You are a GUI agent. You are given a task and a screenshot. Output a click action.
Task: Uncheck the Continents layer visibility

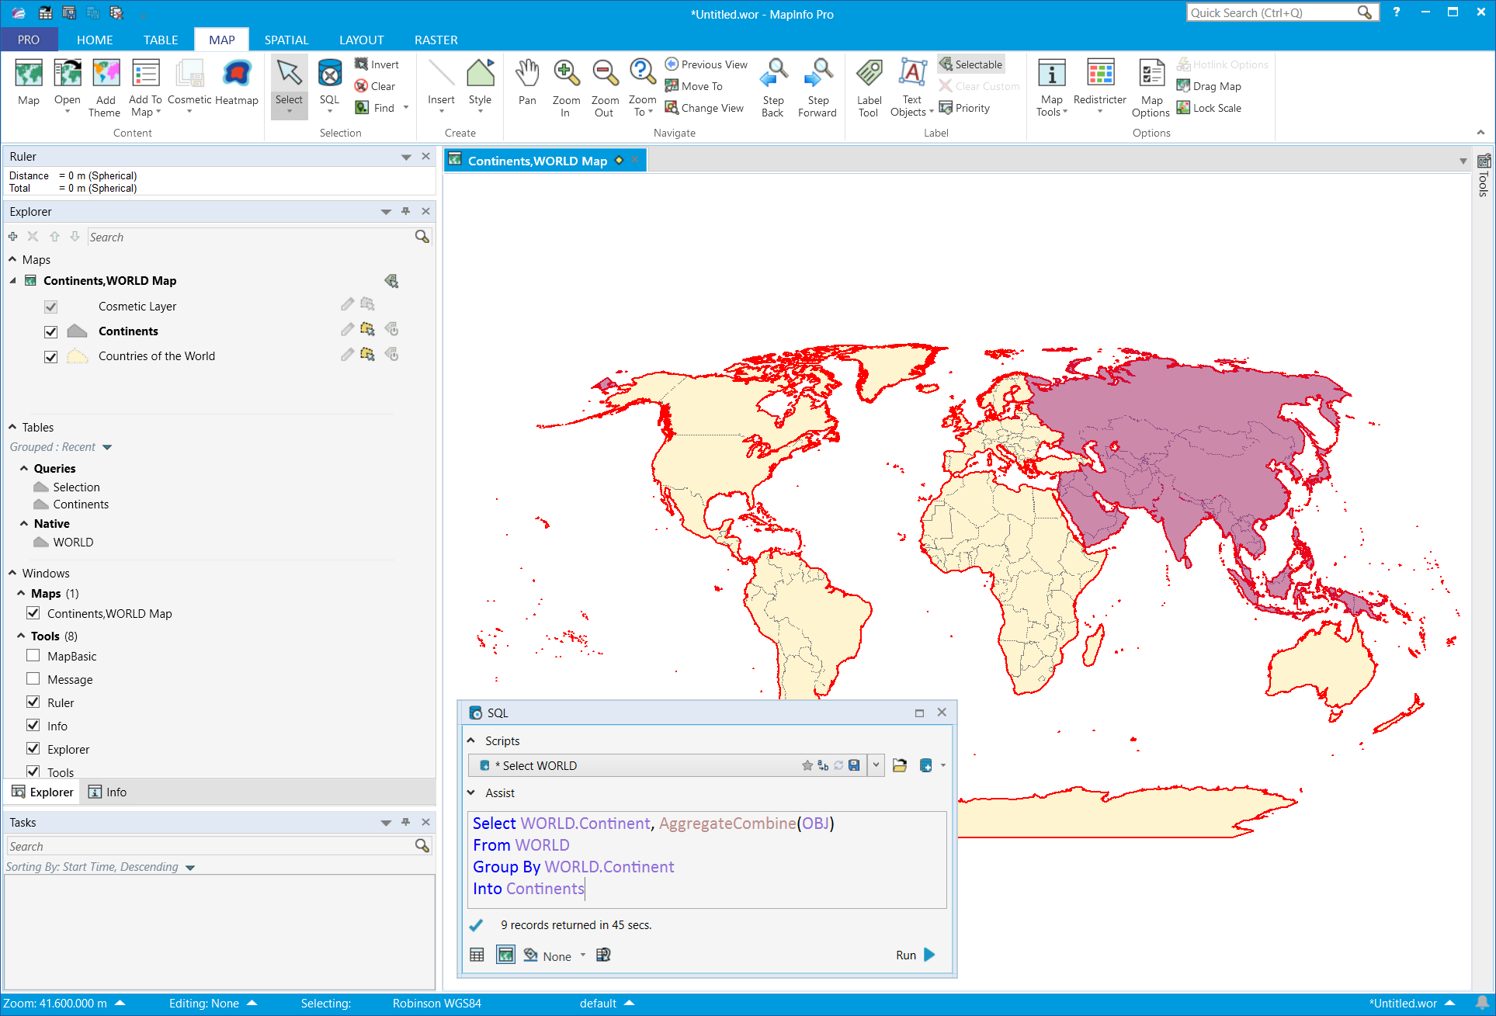point(51,331)
